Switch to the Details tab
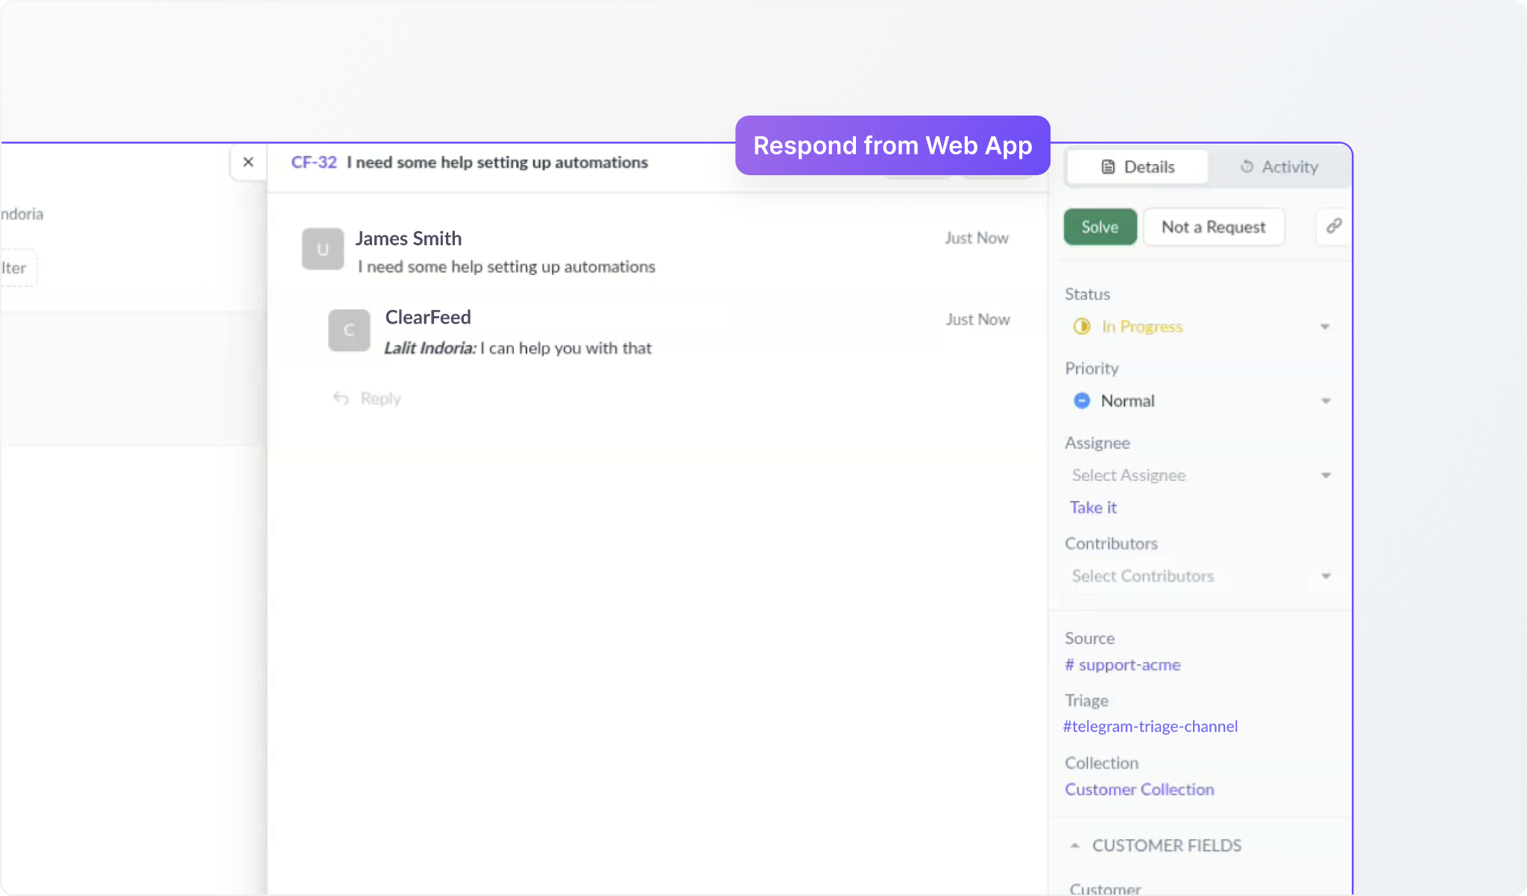Image resolution: width=1527 pixels, height=896 pixels. pos(1138,167)
